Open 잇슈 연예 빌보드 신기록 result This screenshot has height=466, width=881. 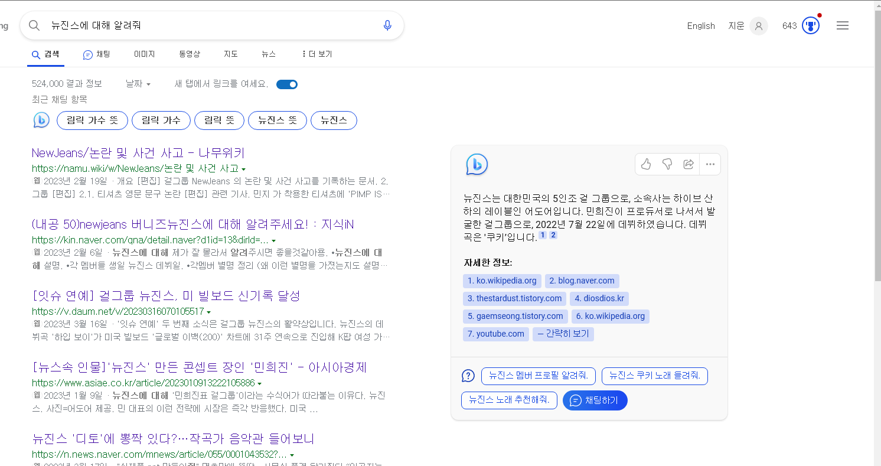tap(167, 295)
